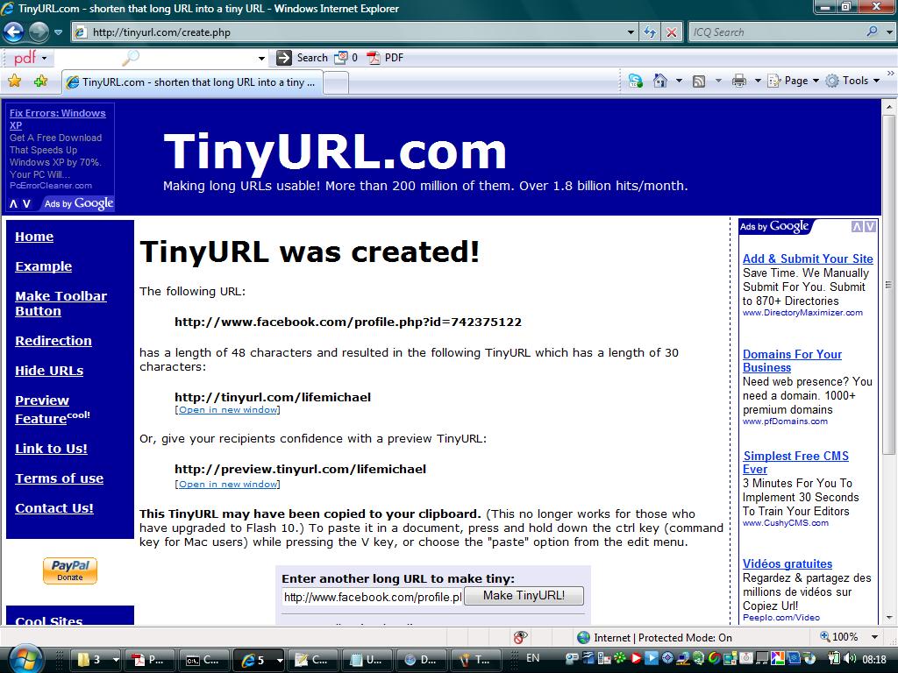Open the Make Toolbar Button link
Screen dimensions: 898x673
[x=61, y=303]
